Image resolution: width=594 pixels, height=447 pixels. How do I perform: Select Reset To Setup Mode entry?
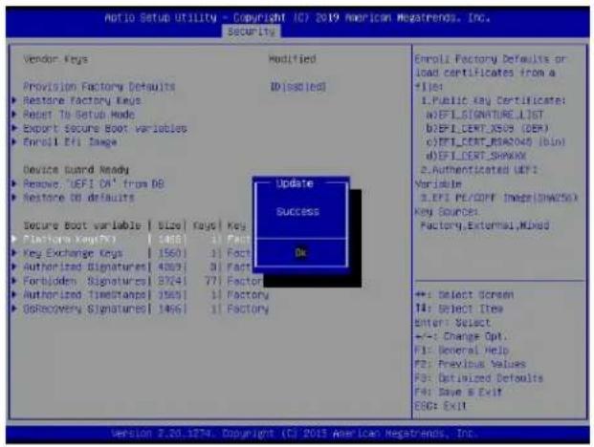click(x=78, y=115)
